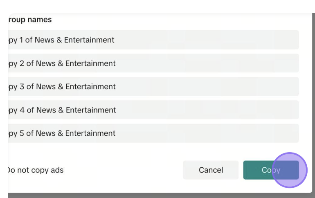Screen dimensions: 315x198
Task: Click the ampersand in the Copy 4 name
Action: point(61,110)
